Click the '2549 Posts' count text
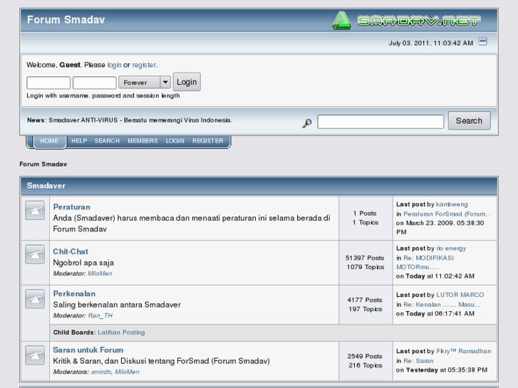 [x=365, y=356]
